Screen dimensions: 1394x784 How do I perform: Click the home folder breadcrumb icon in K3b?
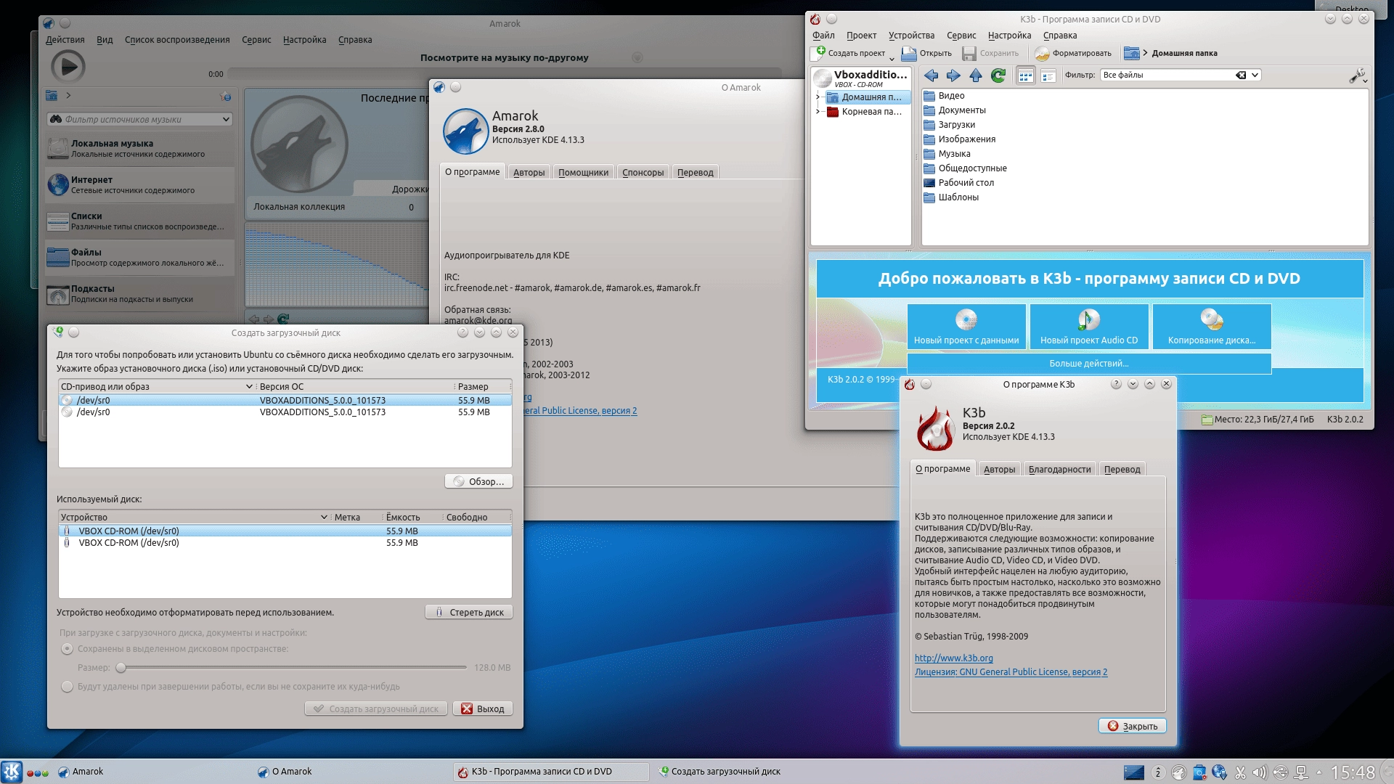(x=1131, y=53)
